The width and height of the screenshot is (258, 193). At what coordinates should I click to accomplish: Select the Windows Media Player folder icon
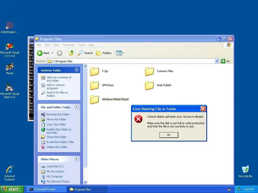pyautogui.click(x=95, y=100)
